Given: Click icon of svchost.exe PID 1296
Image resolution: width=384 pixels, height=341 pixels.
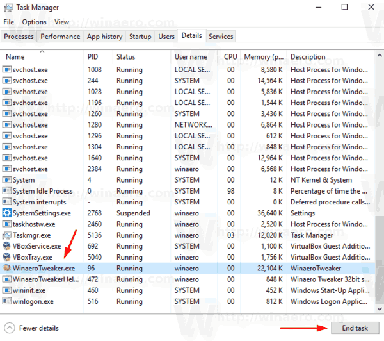Looking at the screenshot, I should point(6,136).
